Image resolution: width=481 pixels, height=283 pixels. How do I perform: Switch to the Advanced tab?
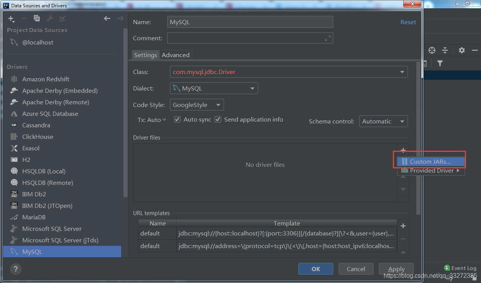(x=176, y=55)
